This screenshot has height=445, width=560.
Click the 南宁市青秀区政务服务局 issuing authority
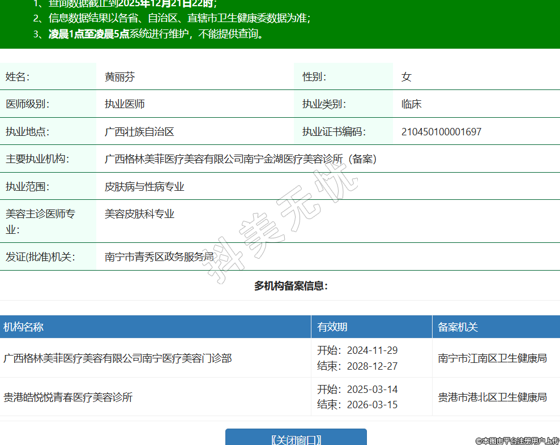pyautogui.click(x=159, y=257)
